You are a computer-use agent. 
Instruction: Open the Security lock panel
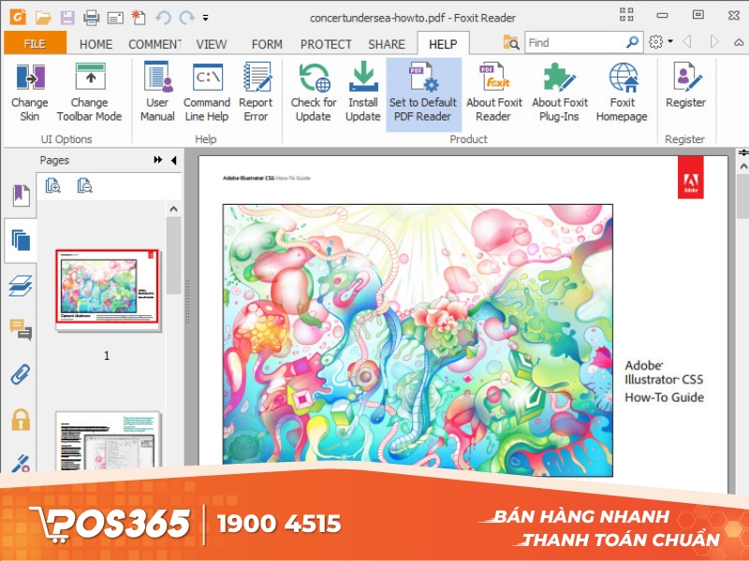point(21,420)
